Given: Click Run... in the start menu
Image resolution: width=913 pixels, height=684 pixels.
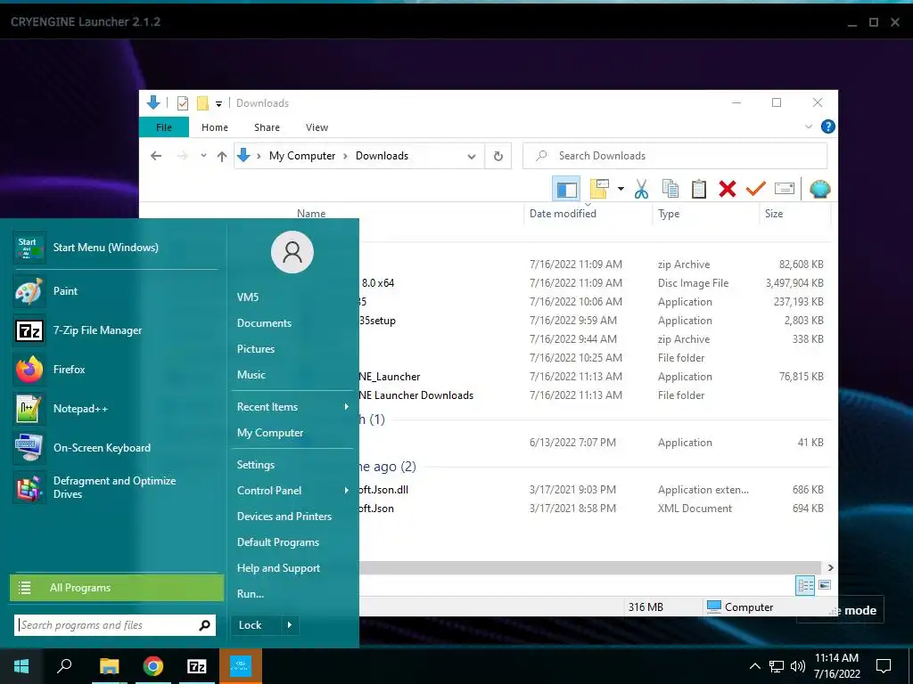Looking at the screenshot, I should click(251, 594).
